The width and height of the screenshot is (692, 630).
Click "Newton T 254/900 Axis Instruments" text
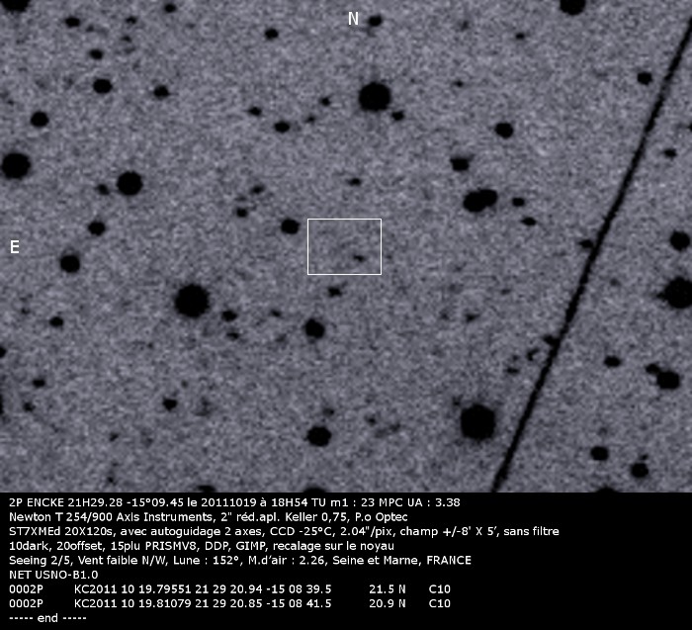pos(111,517)
